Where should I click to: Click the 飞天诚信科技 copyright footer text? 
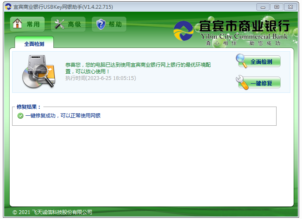coord(52,212)
